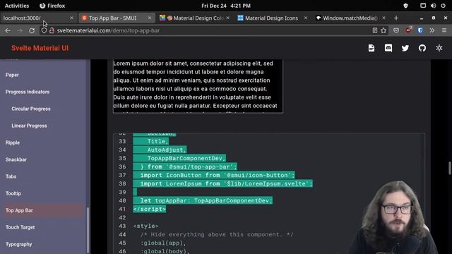Open Ripple in the sidebar

tap(13, 143)
